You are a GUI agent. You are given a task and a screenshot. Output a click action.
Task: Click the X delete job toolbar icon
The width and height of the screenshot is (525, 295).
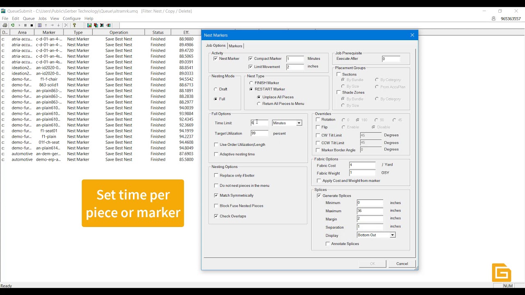[x=66, y=25]
